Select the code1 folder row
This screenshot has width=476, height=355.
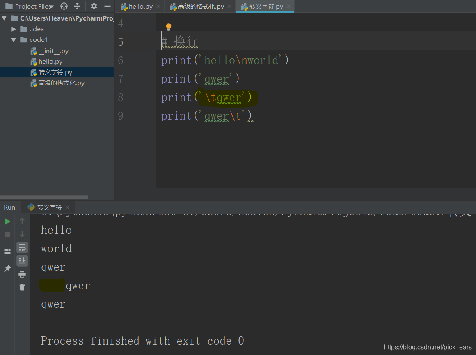click(x=57, y=39)
